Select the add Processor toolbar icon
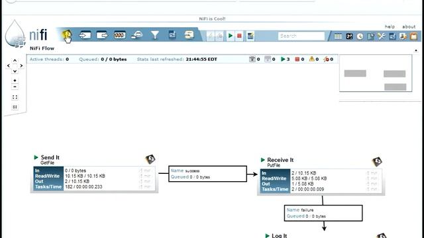Screen dimensions: 424x238 click(67, 35)
